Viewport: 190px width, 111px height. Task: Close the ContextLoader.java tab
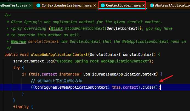pyautogui.click(x=144, y=5)
